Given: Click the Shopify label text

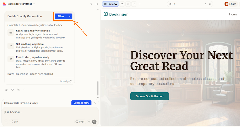Looking at the screenshot, I should pyautogui.click(x=64, y=81).
